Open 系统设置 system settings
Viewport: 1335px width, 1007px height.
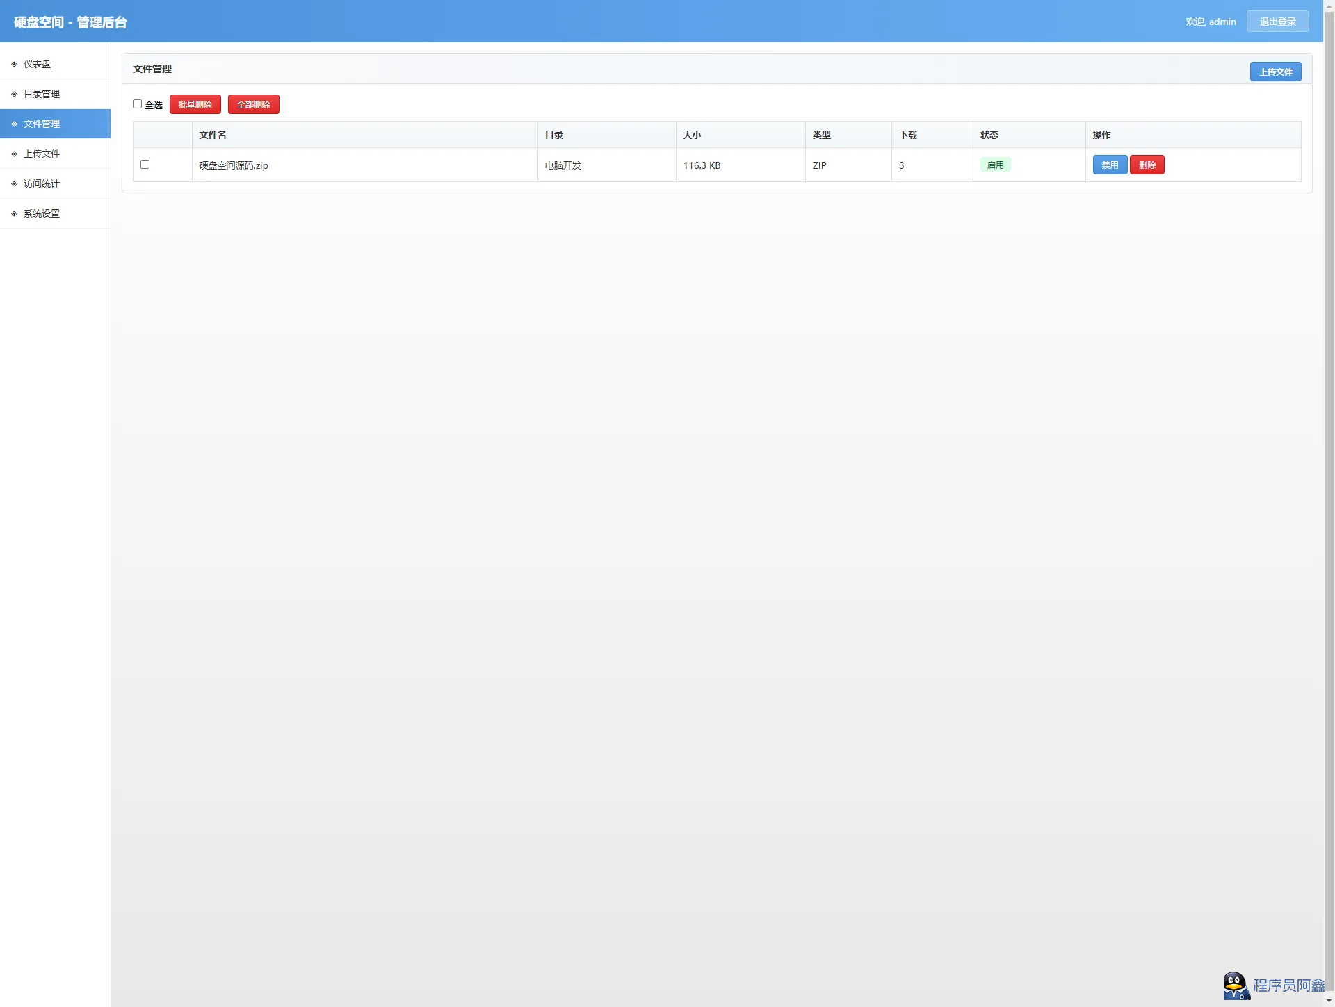tap(42, 213)
